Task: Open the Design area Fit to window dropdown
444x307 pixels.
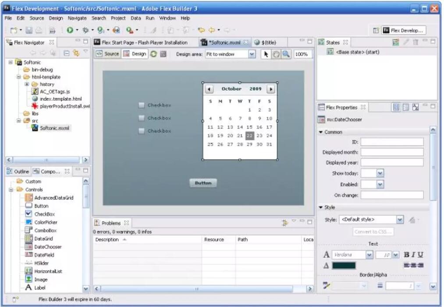Action: coord(252,54)
